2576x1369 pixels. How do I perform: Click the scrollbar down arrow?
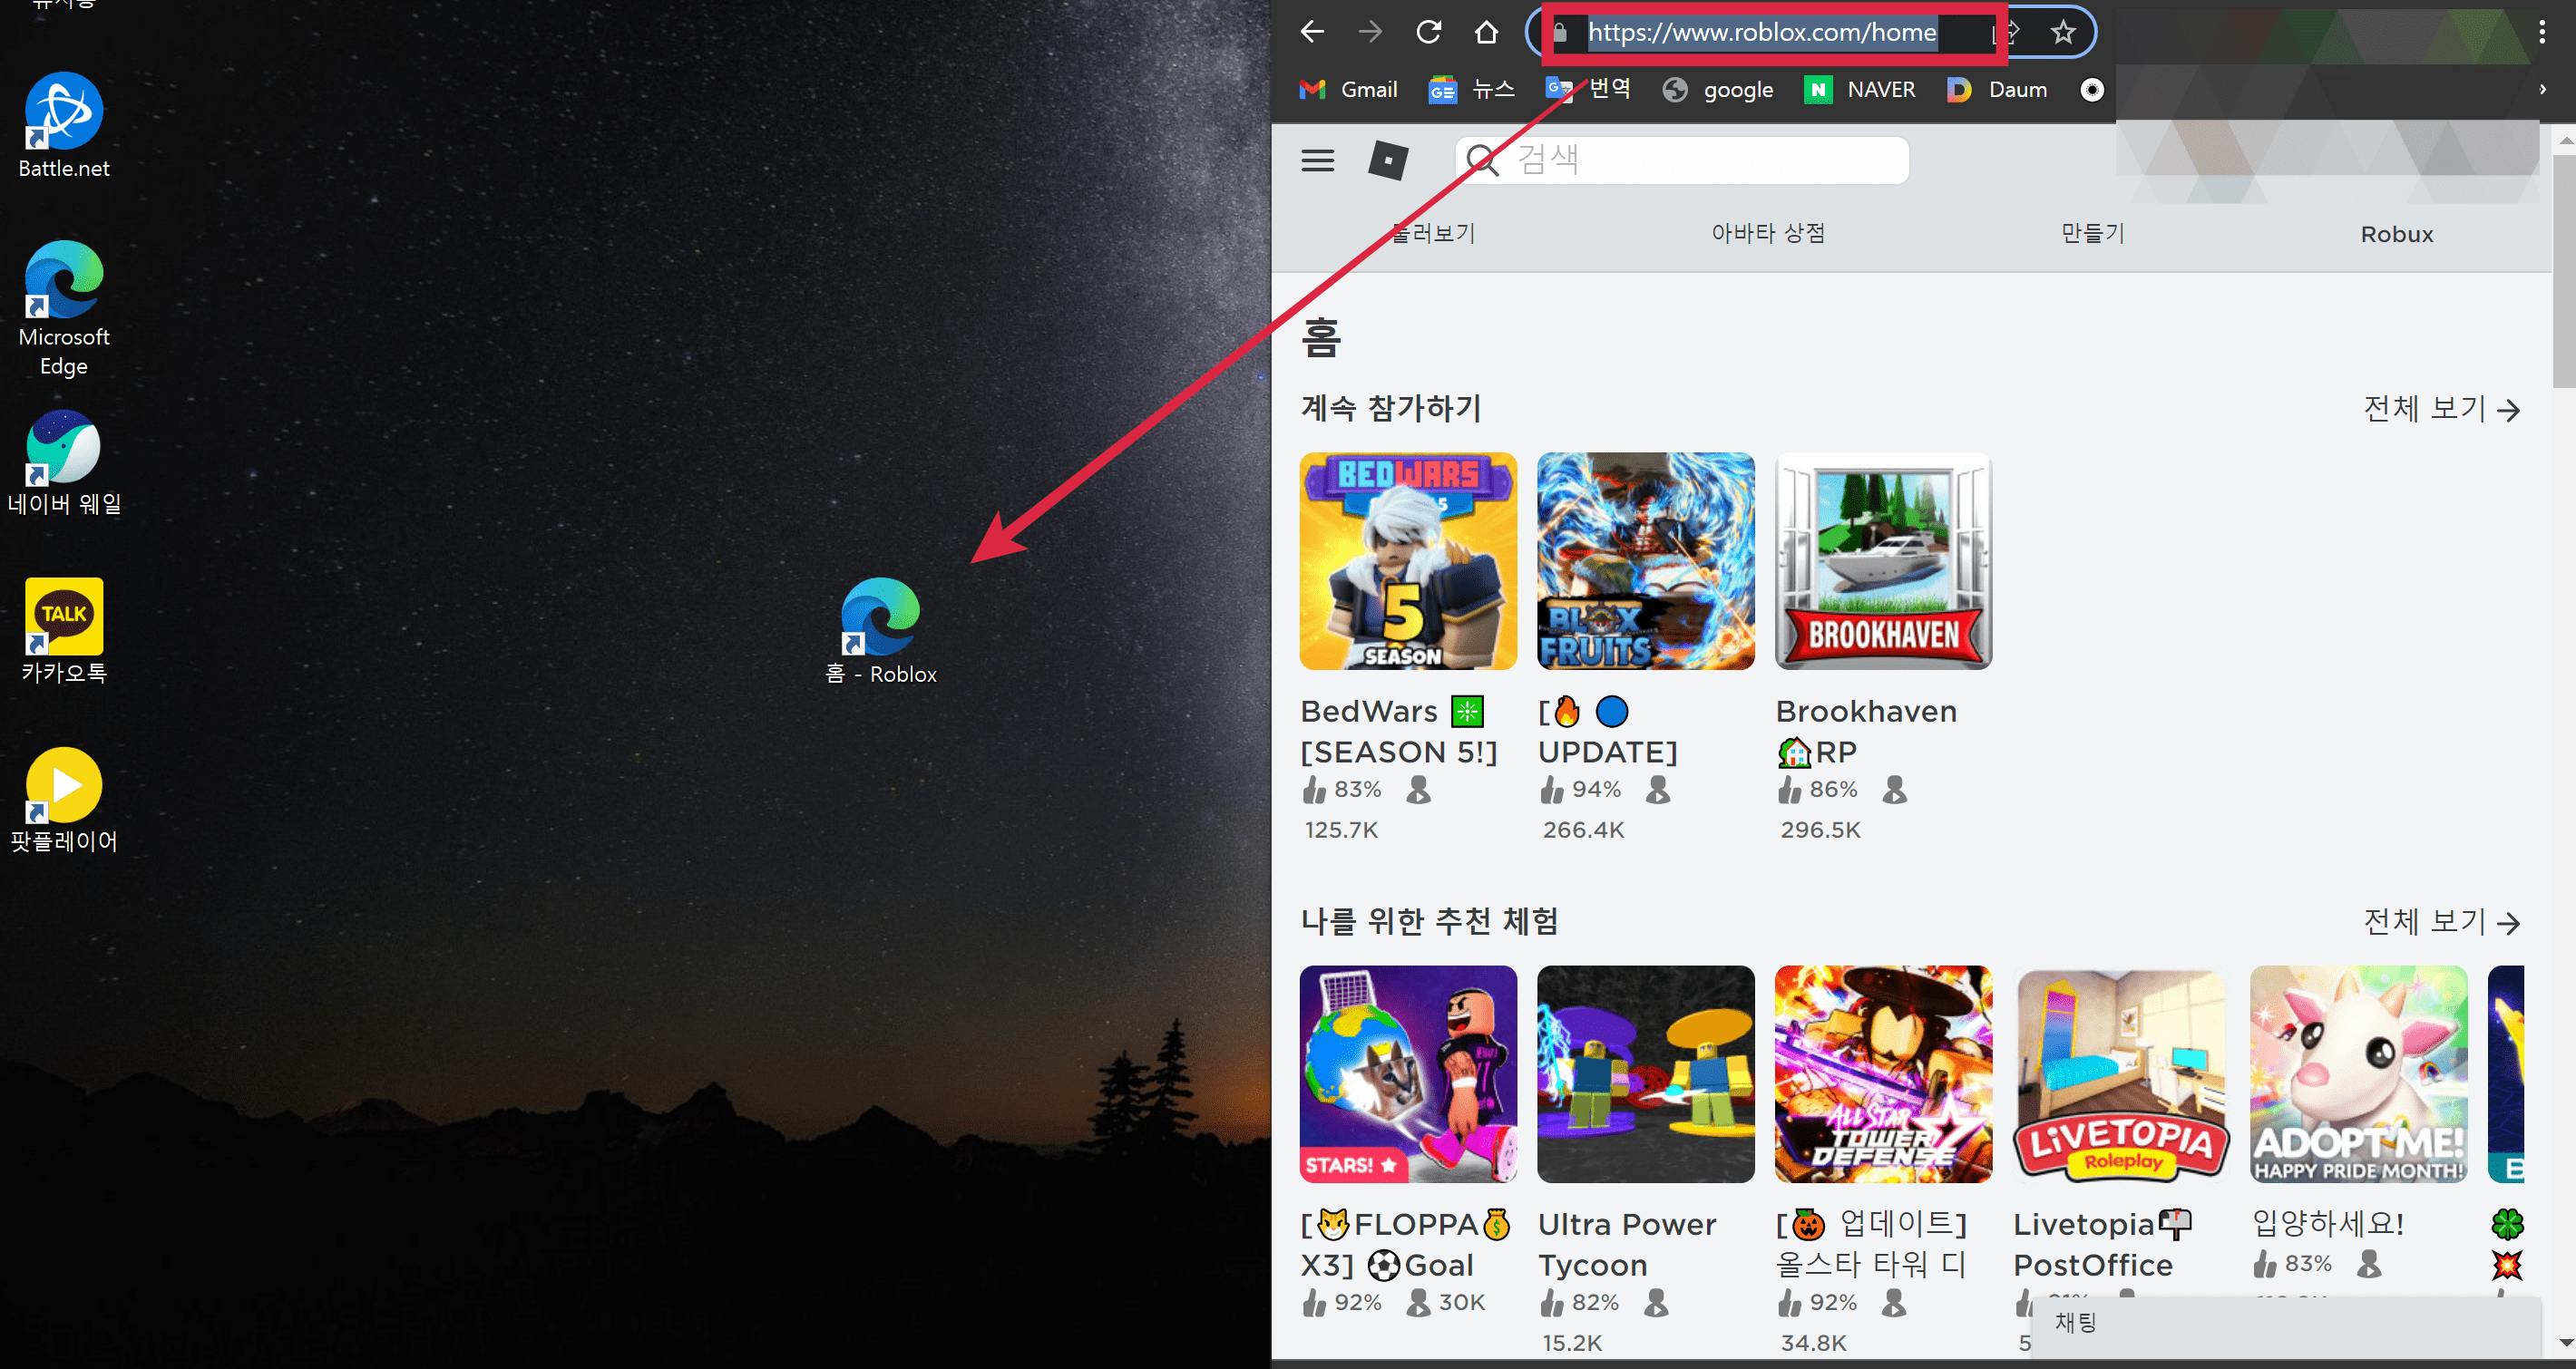(2565, 1341)
